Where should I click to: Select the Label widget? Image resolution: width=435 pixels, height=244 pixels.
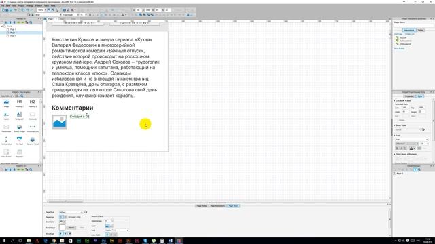(6, 116)
